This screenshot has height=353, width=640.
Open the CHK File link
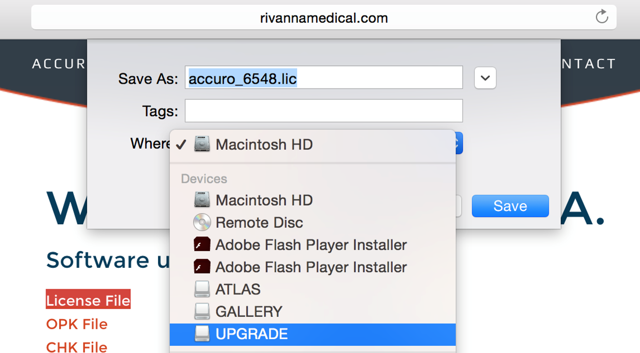click(77, 347)
